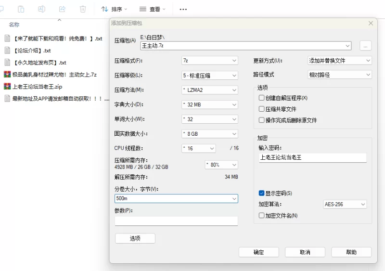
Task: Open the 排序 menu in toolbar
Action: click(115, 9)
